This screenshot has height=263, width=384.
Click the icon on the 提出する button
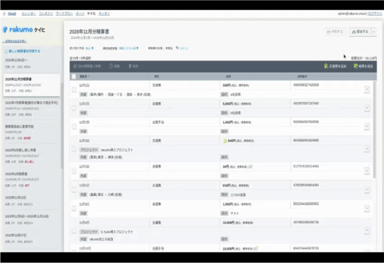(354, 32)
